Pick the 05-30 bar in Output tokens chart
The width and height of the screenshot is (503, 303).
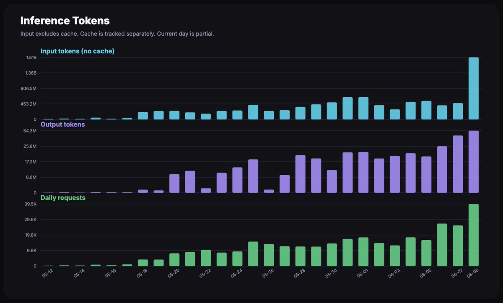click(x=332, y=181)
